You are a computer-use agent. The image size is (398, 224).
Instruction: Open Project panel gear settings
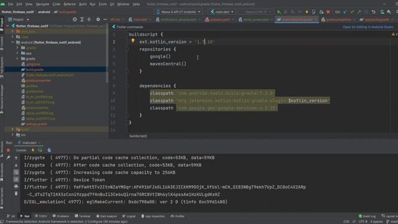click(98, 19)
